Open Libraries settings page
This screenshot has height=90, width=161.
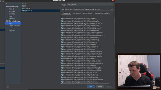point(12,14)
